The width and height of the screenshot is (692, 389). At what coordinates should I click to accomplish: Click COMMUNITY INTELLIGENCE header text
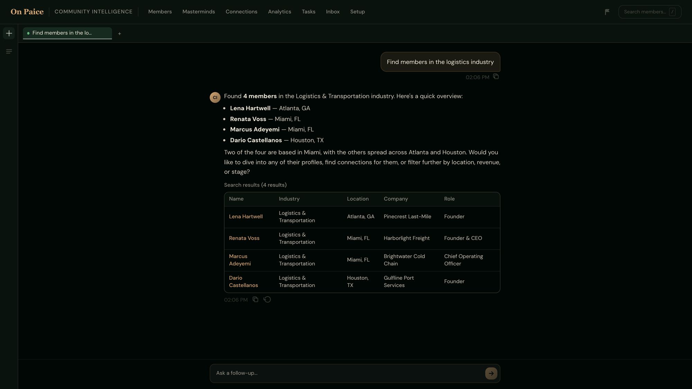coord(93,12)
